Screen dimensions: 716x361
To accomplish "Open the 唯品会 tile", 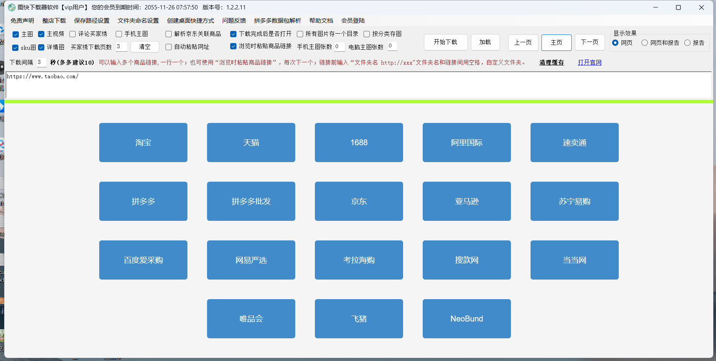I will pyautogui.click(x=251, y=319).
